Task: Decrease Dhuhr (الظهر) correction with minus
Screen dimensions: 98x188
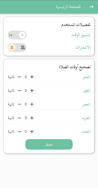Action: click(19, 91)
